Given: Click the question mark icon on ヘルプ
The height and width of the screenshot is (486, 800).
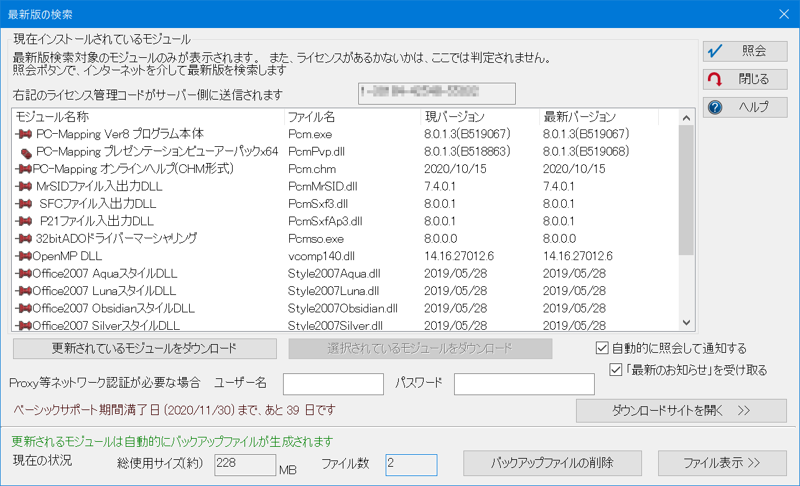Looking at the screenshot, I should click(715, 108).
